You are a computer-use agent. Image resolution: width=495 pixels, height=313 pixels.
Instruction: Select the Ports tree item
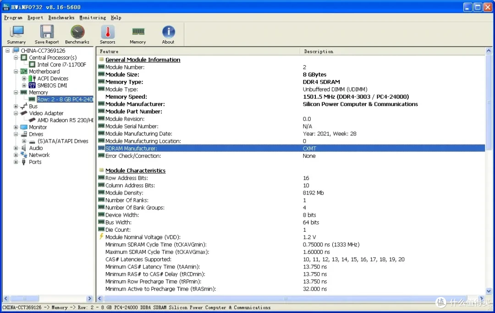point(35,162)
